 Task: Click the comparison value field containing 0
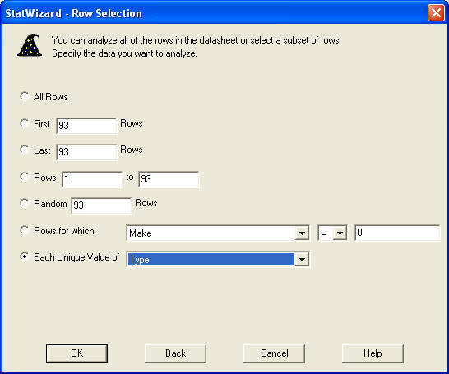tap(397, 233)
